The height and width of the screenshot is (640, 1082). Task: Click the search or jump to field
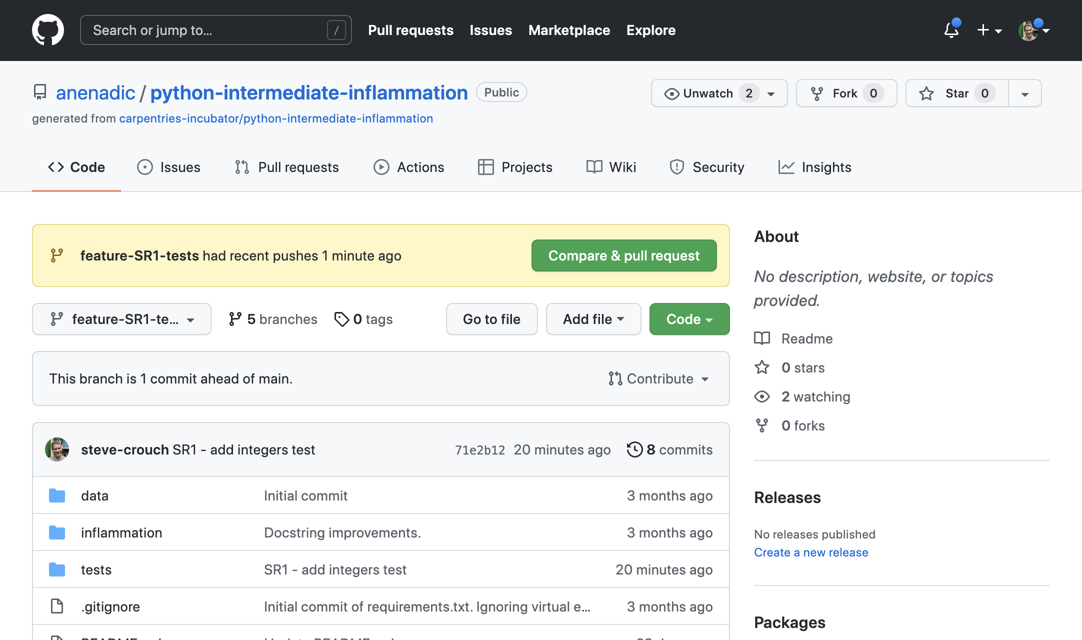[215, 30]
